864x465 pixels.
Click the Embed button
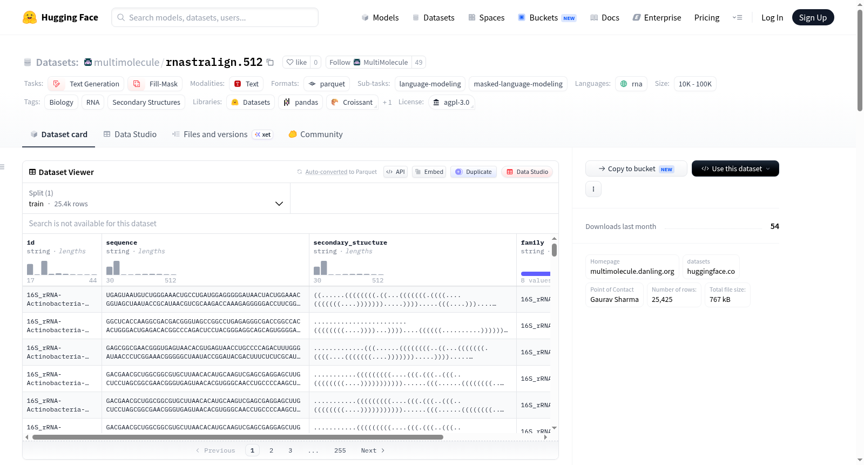pyautogui.click(x=429, y=172)
